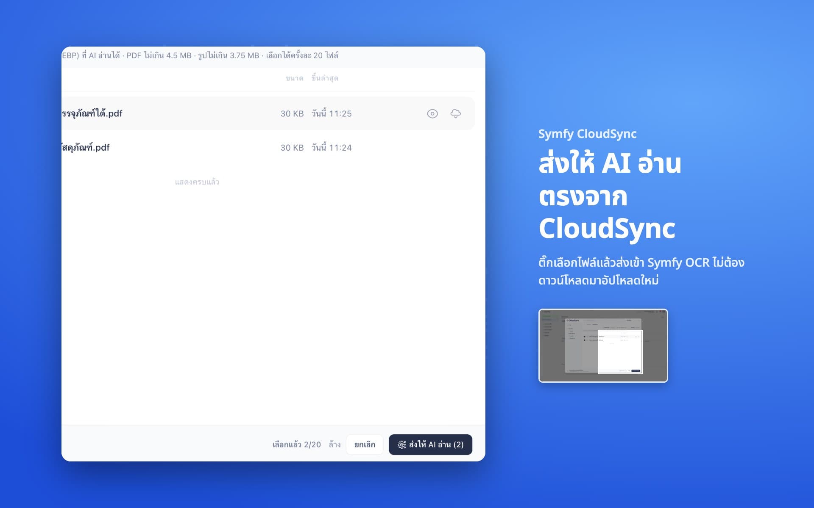The image size is (814, 508).
Task: Click the cloud download icon on the 11:25 row
Action: (455, 113)
